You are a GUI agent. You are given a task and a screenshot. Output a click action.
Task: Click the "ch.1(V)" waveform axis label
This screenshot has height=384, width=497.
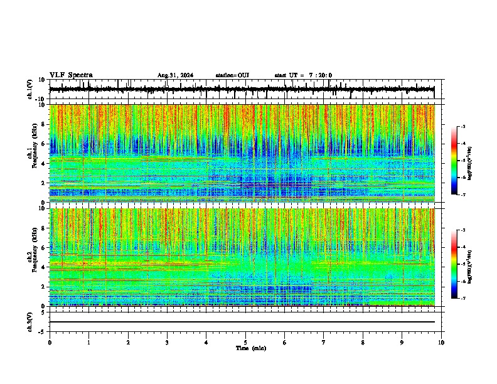(31, 89)
